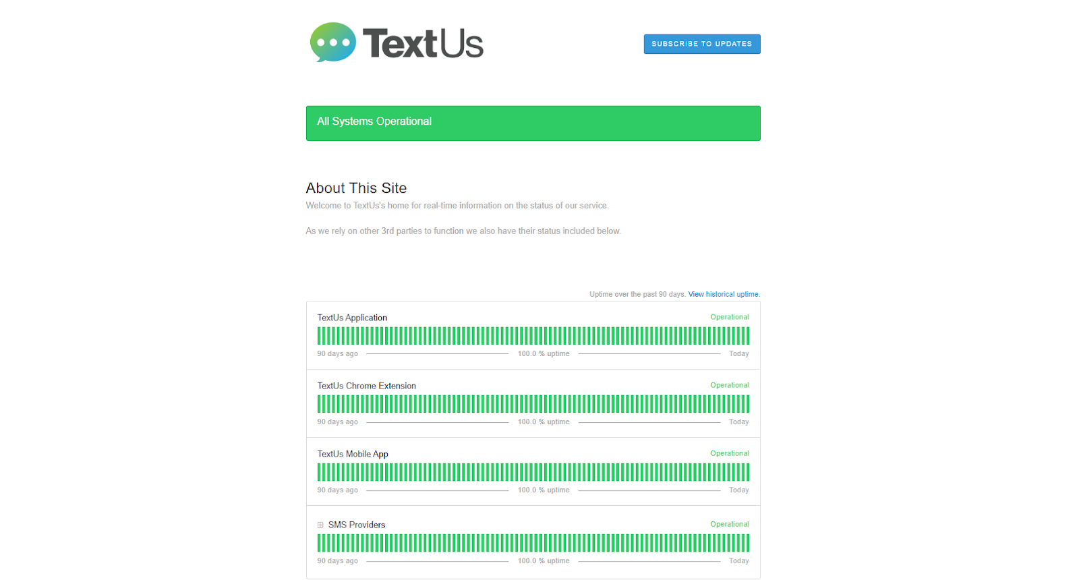Image resolution: width=1079 pixels, height=580 pixels.
Task: Click 100.0 % uptime under TextUs Application
Action: coord(544,353)
